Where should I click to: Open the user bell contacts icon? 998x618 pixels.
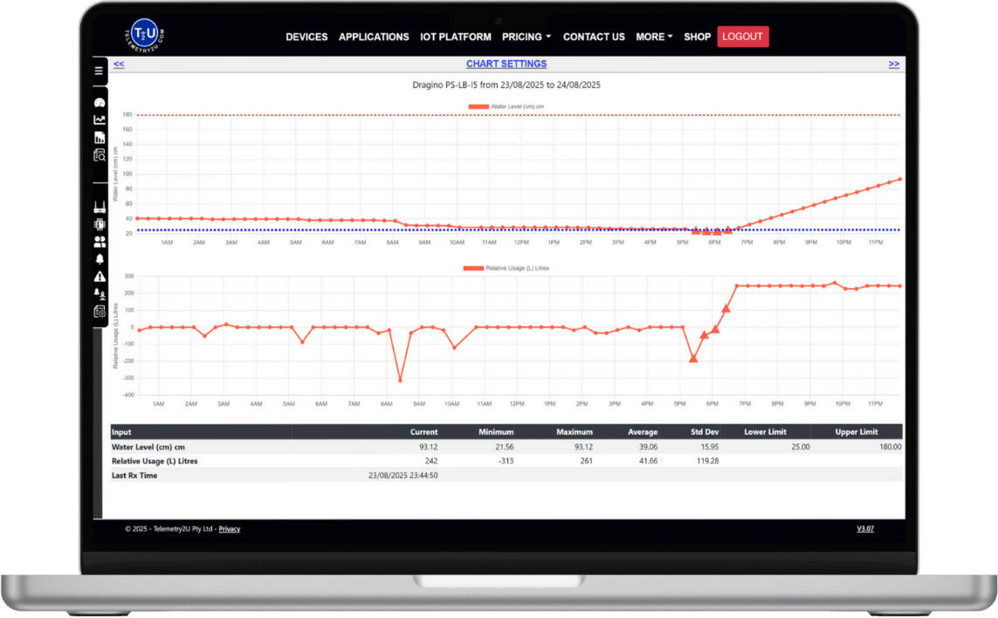[x=100, y=293]
